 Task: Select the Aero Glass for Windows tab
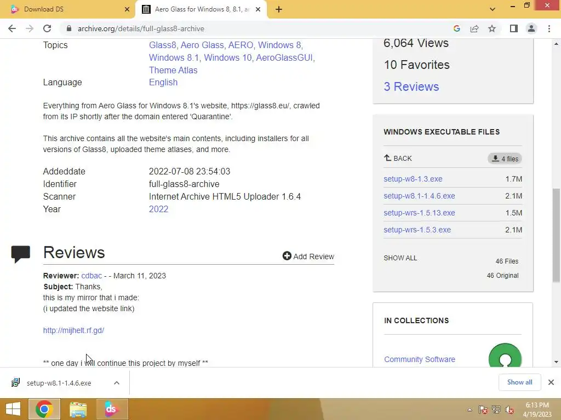point(202,9)
